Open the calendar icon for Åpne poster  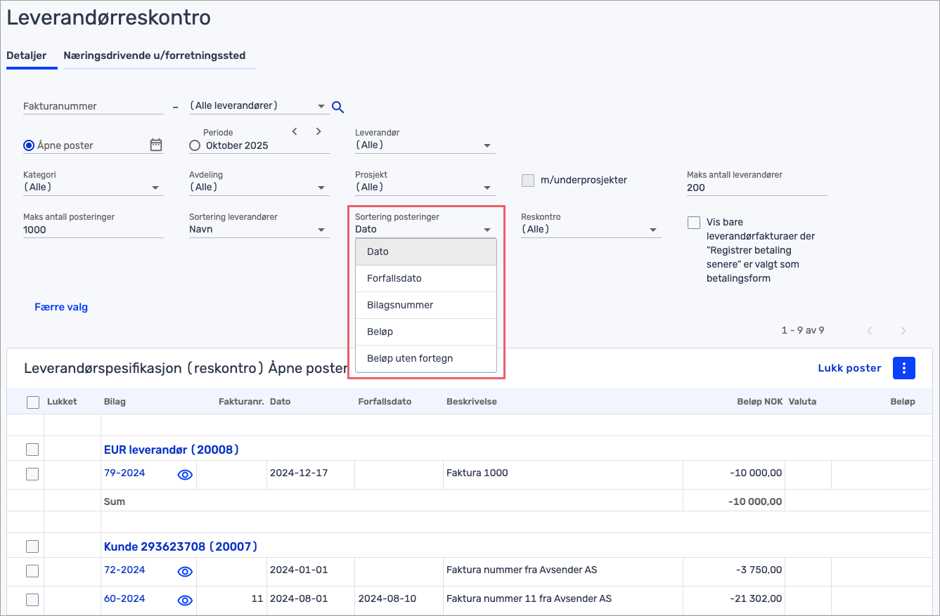tap(156, 145)
